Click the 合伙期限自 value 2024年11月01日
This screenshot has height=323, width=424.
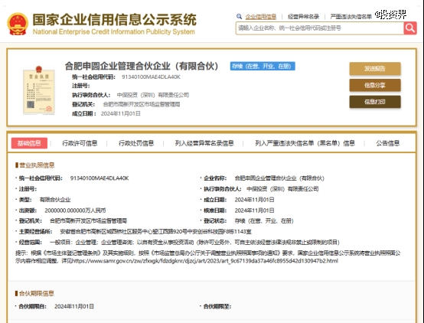pos(74,306)
